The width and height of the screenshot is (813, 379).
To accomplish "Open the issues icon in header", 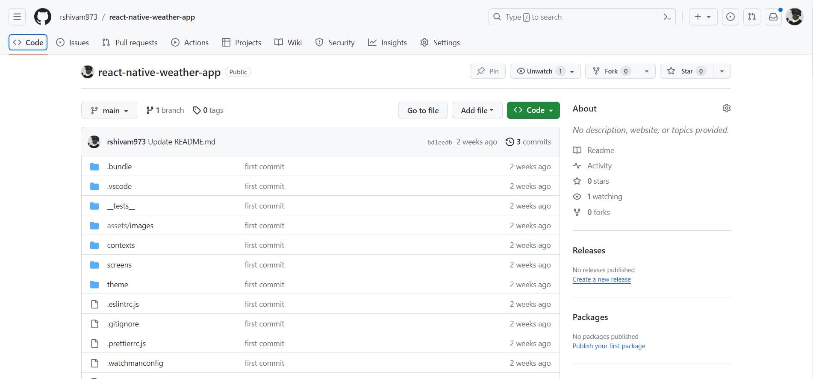I will 731,17.
